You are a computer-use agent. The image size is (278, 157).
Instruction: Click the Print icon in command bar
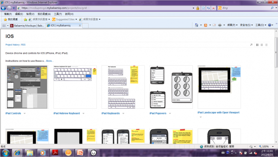pos(220,25)
